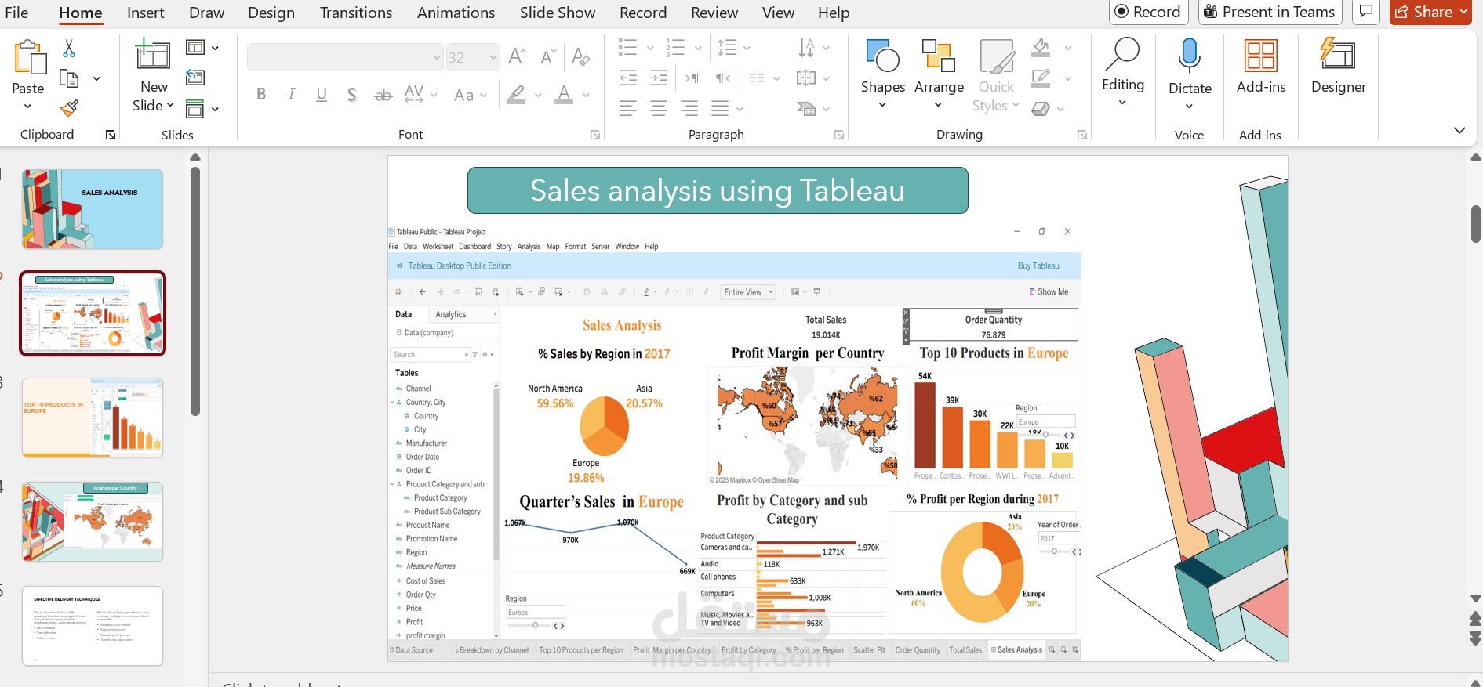This screenshot has height=687, width=1483.
Task: Open the File menu
Action: click(16, 13)
